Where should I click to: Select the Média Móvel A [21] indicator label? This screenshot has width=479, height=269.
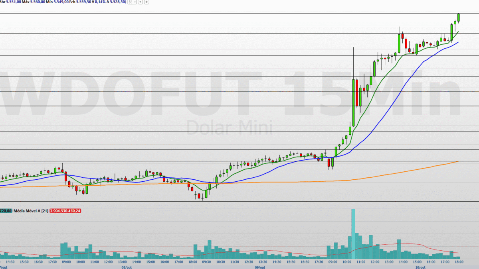pyautogui.click(x=31, y=210)
